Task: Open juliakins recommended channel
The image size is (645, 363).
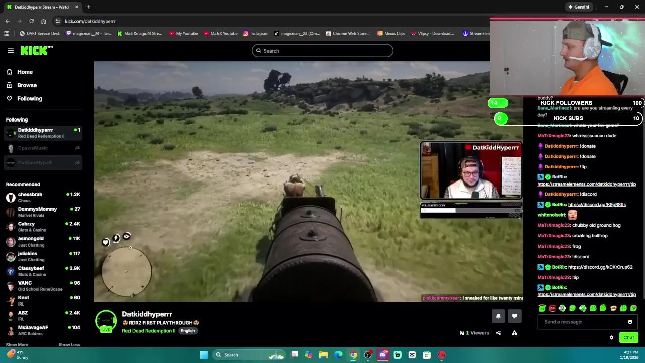Action: tap(43, 256)
